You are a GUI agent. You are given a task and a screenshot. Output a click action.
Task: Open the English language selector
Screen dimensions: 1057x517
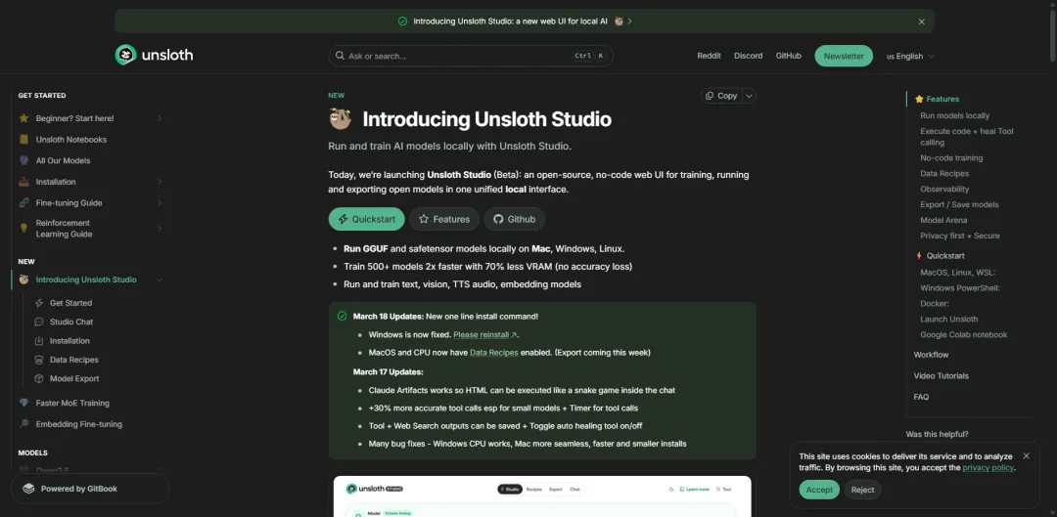[x=910, y=57]
